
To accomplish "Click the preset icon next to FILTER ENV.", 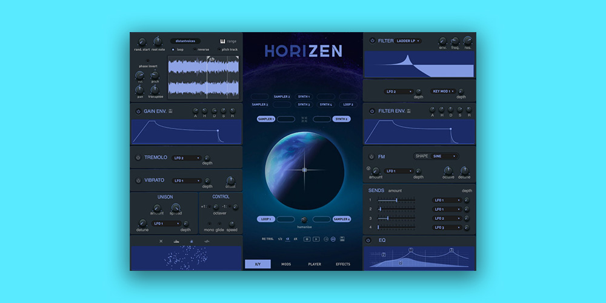I will pos(408,111).
